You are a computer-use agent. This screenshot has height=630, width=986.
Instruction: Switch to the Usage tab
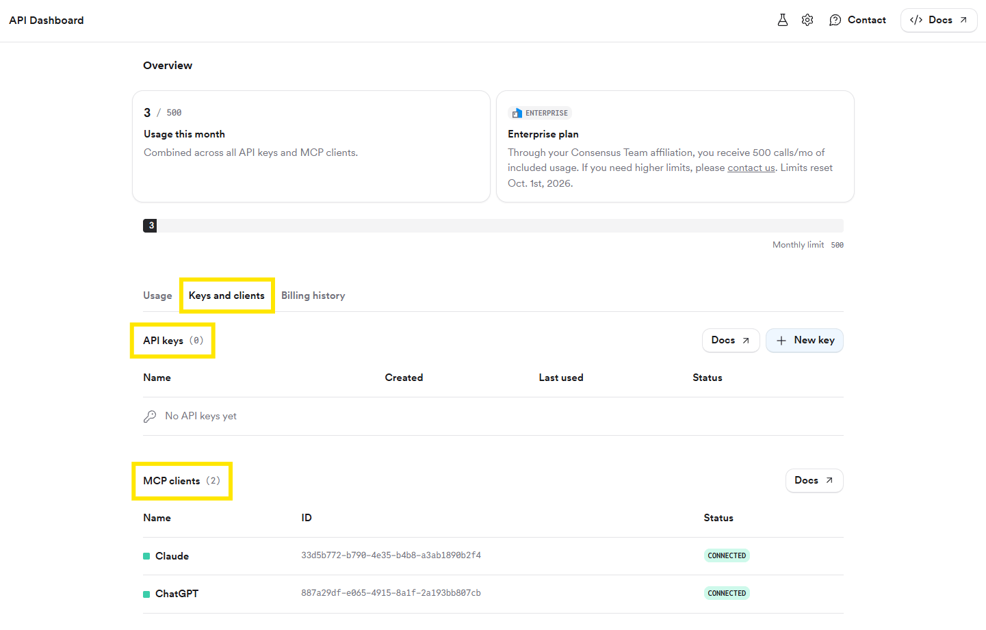157,296
